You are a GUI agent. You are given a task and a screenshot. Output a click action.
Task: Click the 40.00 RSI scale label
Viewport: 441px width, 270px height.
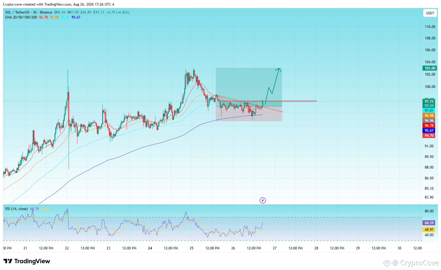coord(429,235)
